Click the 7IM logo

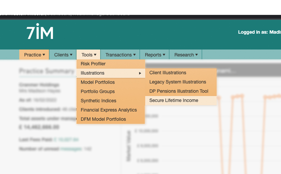point(40,31)
